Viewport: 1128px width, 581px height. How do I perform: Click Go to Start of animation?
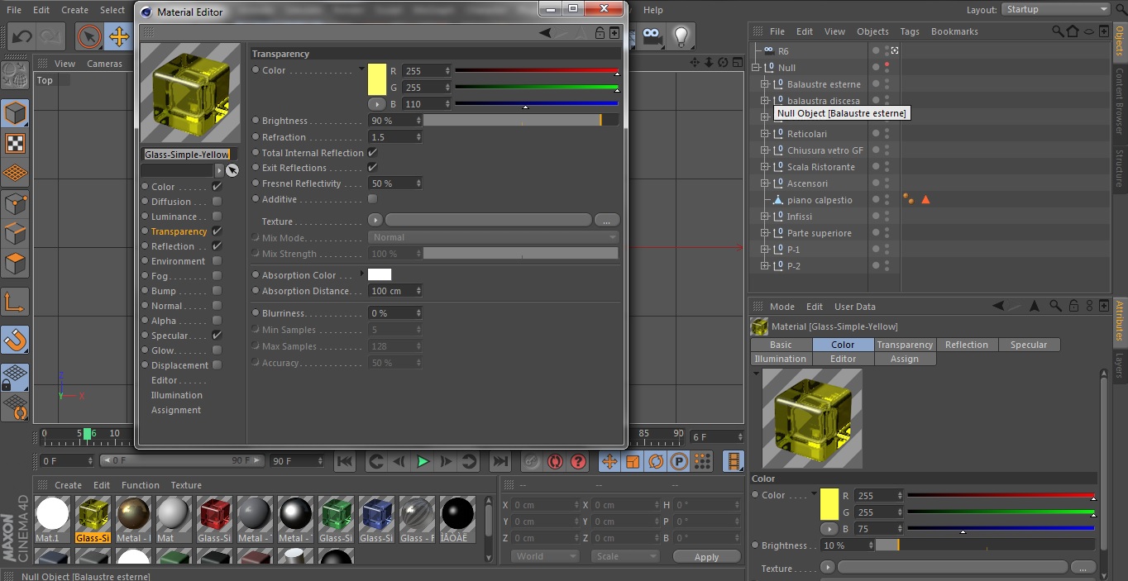click(x=345, y=461)
